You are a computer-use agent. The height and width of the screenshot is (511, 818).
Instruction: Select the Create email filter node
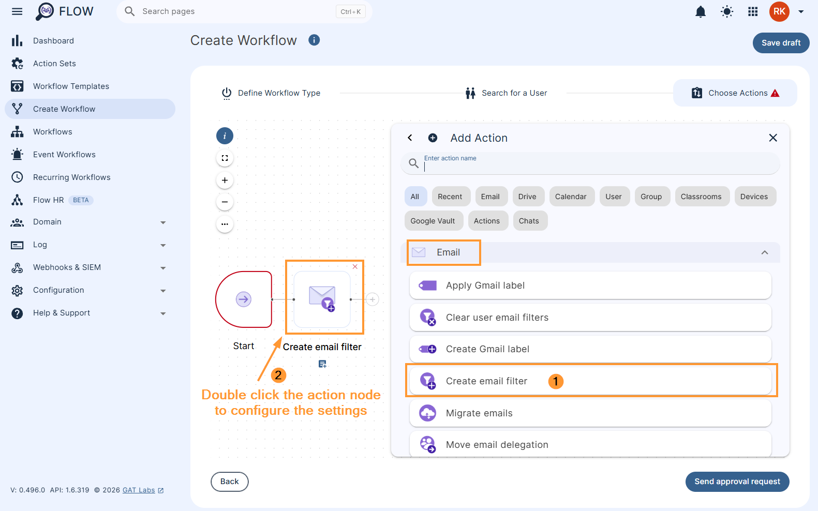click(x=322, y=299)
